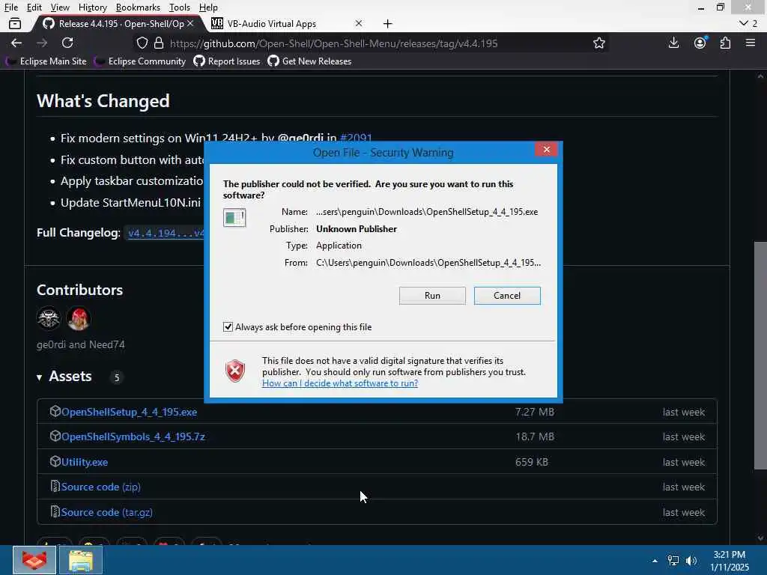Open the Downloads panel
This screenshot has width=767, height=575.
(x=673, y=43)
